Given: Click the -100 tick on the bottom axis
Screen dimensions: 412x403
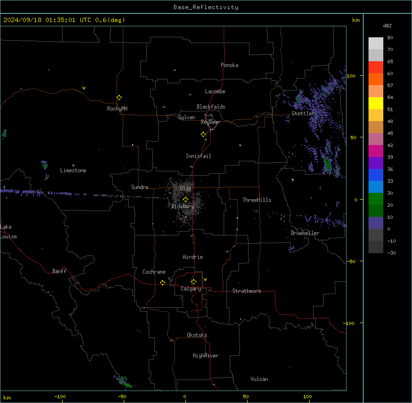Looking at the screenshot, I should pyautogui.click(x=60, y=396).
